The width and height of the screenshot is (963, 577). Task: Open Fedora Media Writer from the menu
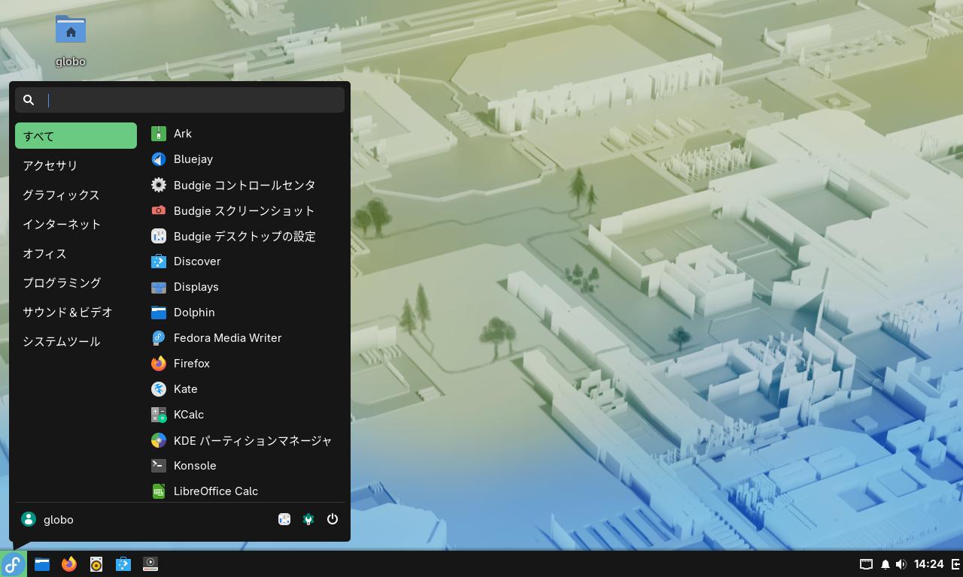[x=226, y=338]
